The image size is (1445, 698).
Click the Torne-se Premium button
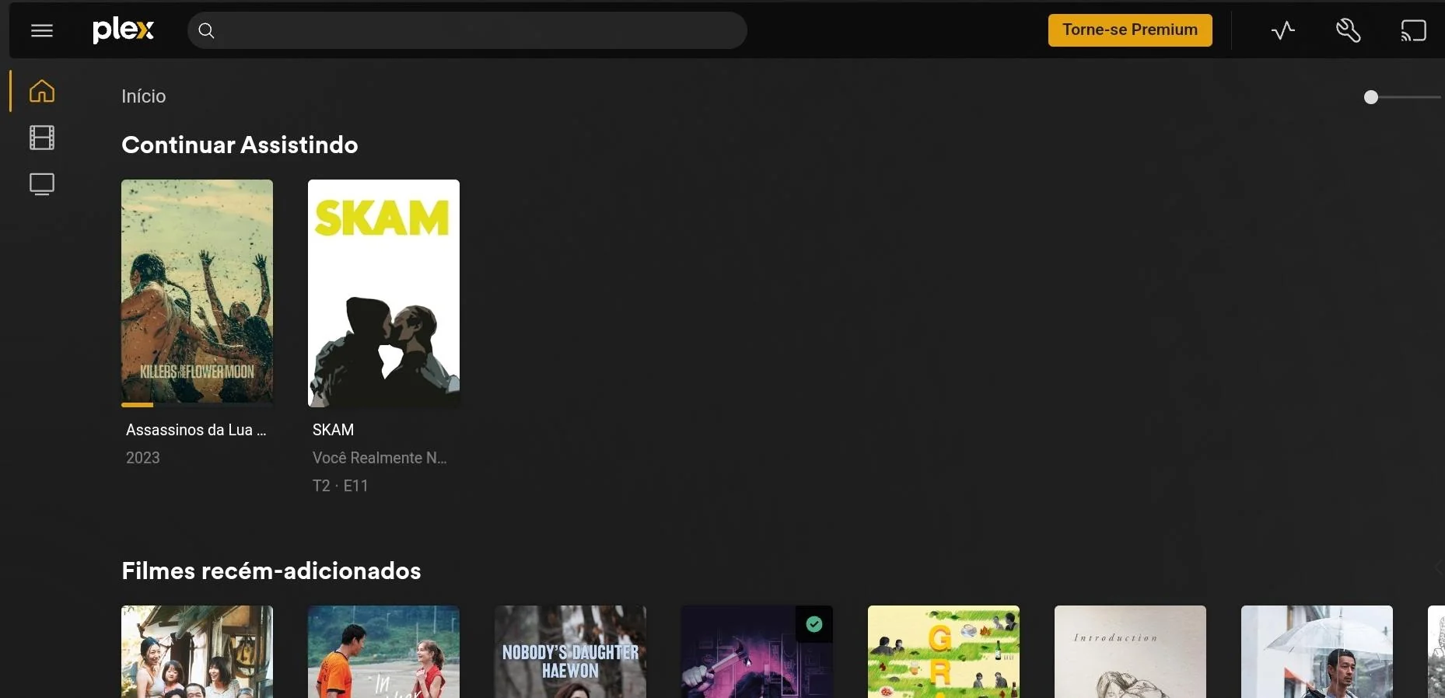pyautogui.click(x=1129, y=30)
